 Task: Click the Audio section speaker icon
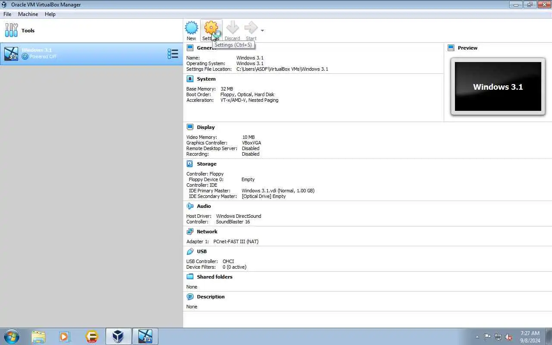[190, 206]
